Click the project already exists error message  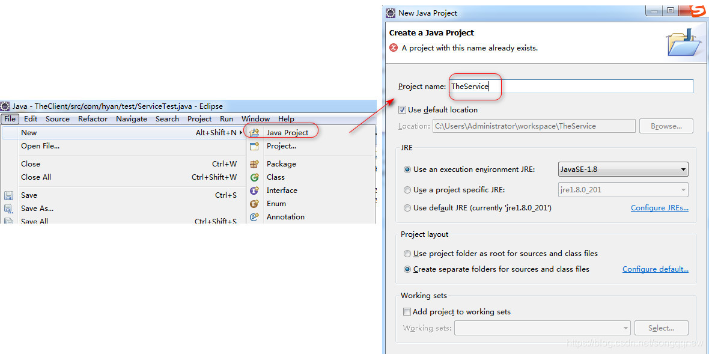click(469, 47)
